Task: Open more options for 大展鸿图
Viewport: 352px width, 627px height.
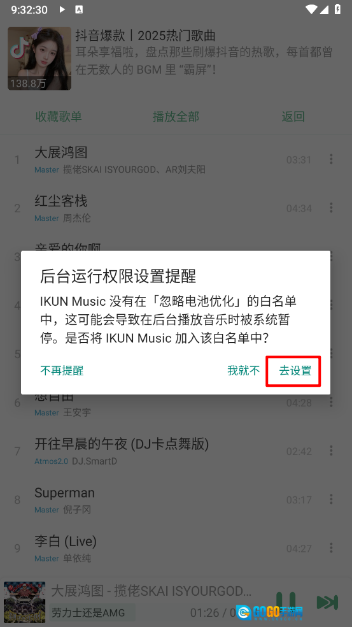Action: click(x=331, y=159)
